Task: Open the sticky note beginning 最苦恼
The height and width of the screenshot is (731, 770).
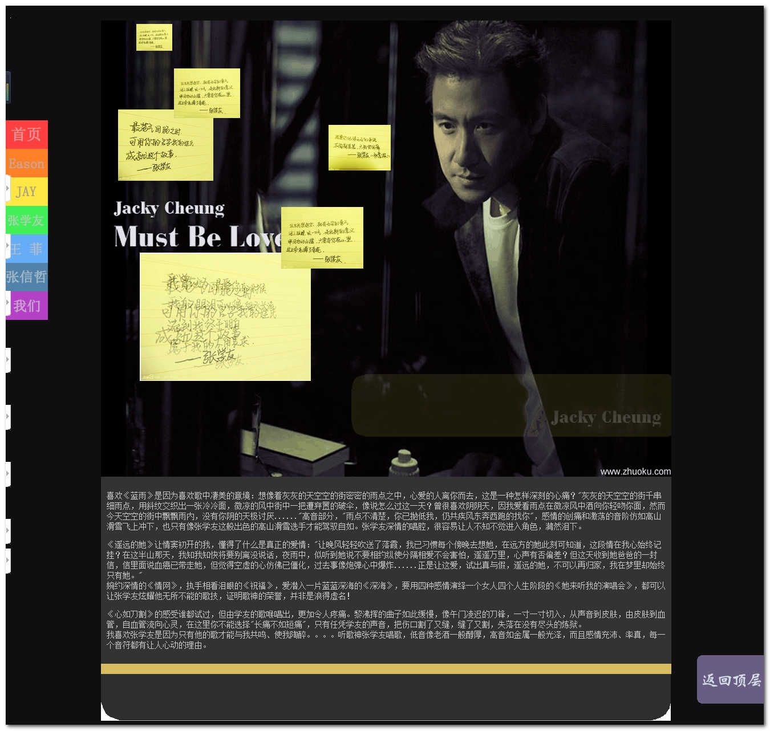Action: tap(165, 145)
